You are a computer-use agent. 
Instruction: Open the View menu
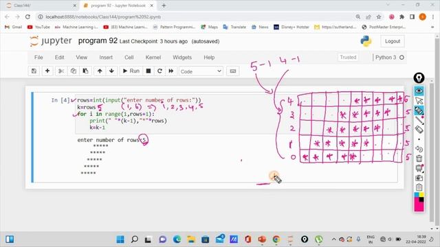point(82,58)
